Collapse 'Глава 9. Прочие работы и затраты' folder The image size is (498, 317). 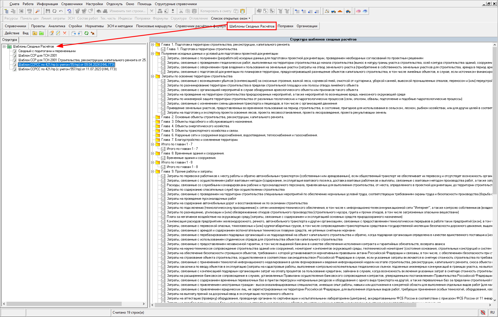pos(153,171)
